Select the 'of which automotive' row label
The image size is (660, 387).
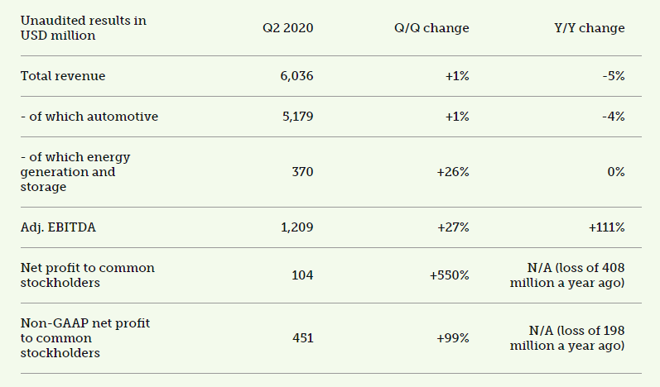click(x=89, y=117)
